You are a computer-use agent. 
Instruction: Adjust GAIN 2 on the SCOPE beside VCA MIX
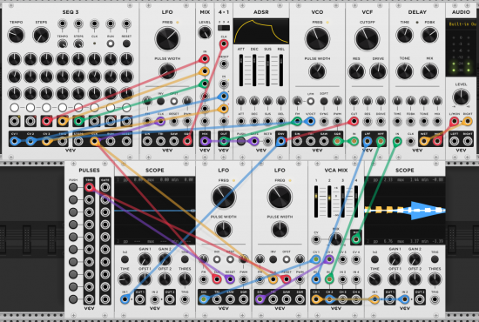pyautogui.click(x=415, y=259)
